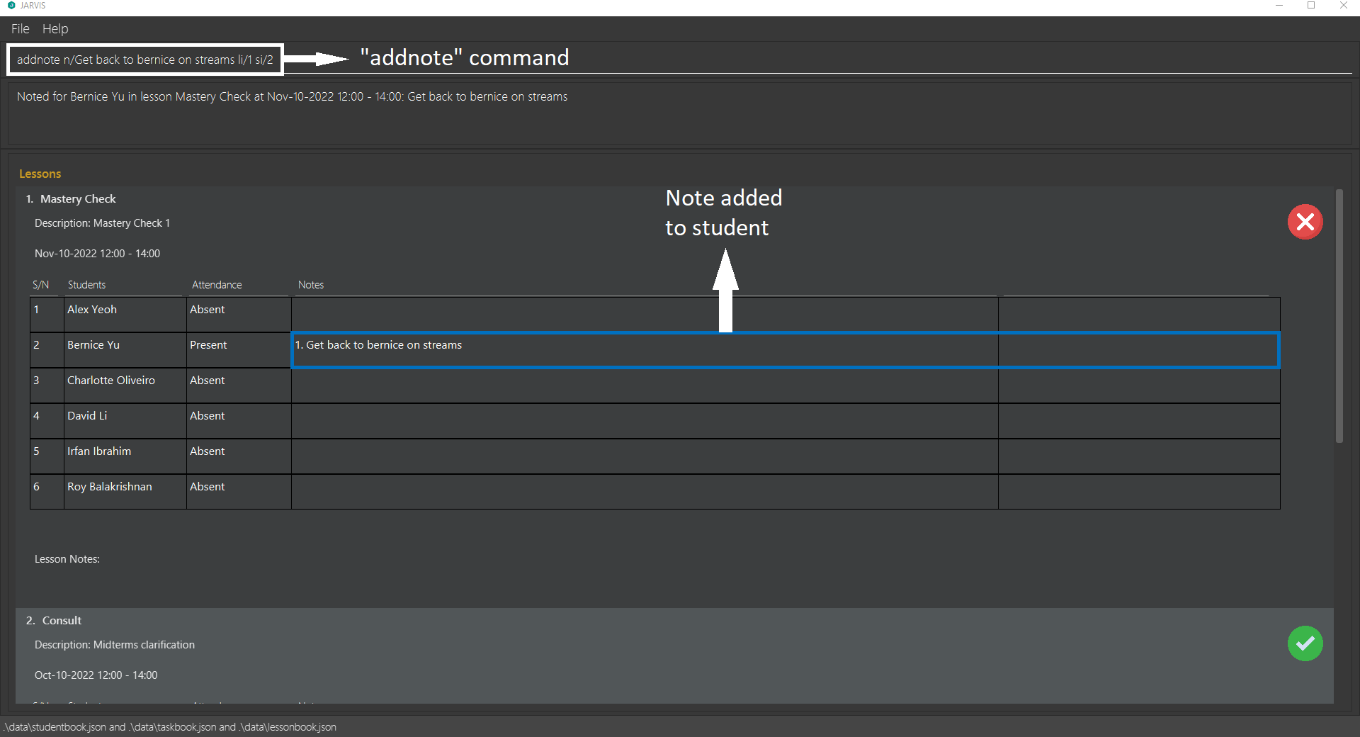Select the result message about Bernice Yu

292,96
